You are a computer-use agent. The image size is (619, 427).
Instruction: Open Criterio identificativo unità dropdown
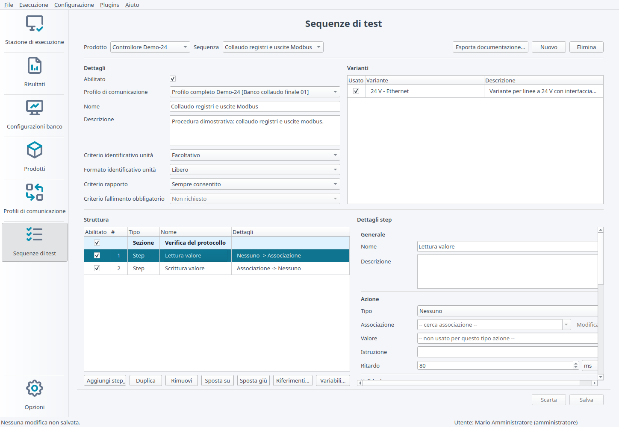click(x=255, y=155)
